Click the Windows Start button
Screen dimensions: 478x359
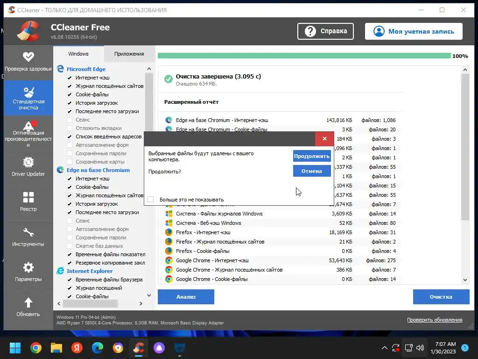pos(15,348)
